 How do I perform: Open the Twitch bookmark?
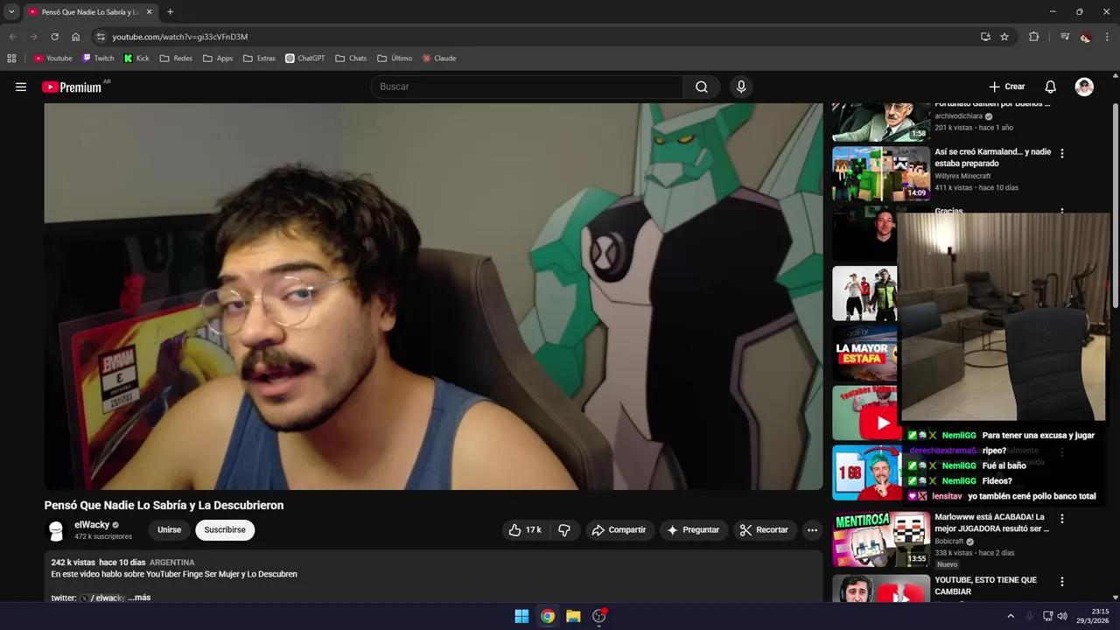point(98,59)
